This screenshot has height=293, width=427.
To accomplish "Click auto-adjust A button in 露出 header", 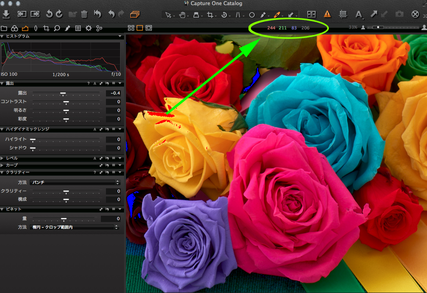I will (x=95, y=84).
